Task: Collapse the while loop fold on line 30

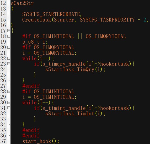Action: (x=9, y=102)
